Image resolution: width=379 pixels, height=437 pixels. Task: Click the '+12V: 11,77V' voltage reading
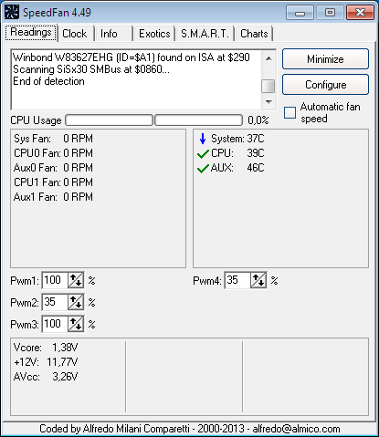point(46,362)
